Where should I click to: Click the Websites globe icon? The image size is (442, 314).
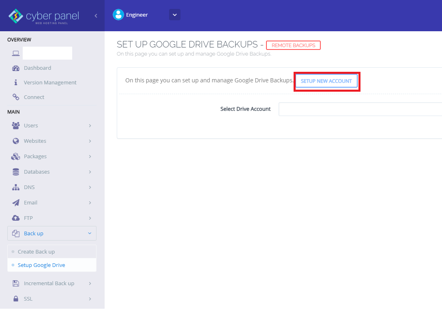click(x=16, y=141)
